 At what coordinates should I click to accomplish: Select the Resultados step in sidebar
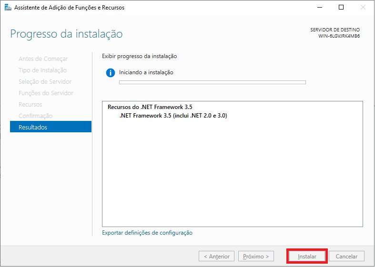tap(51, 127)
